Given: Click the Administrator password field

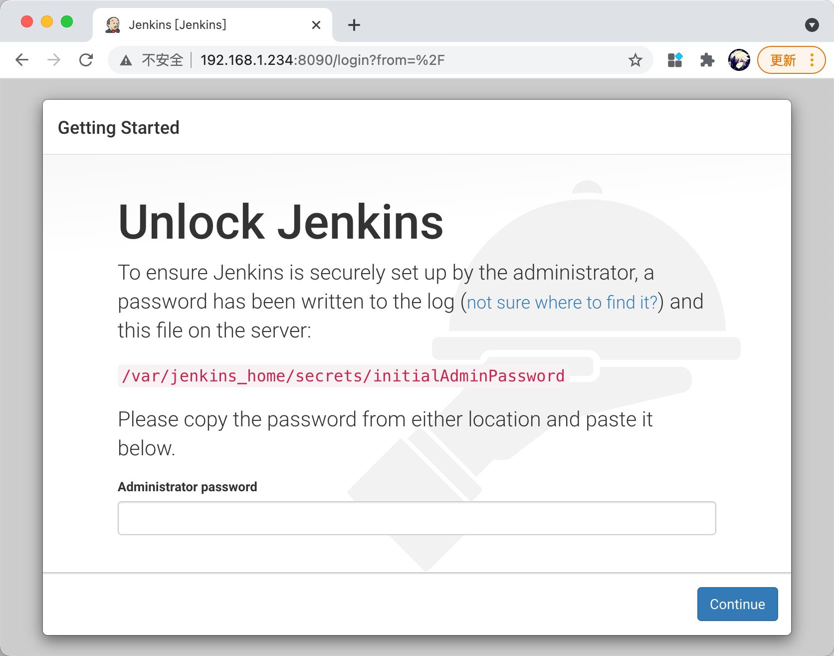Looking at the screenshot, I should pos(417,518).
